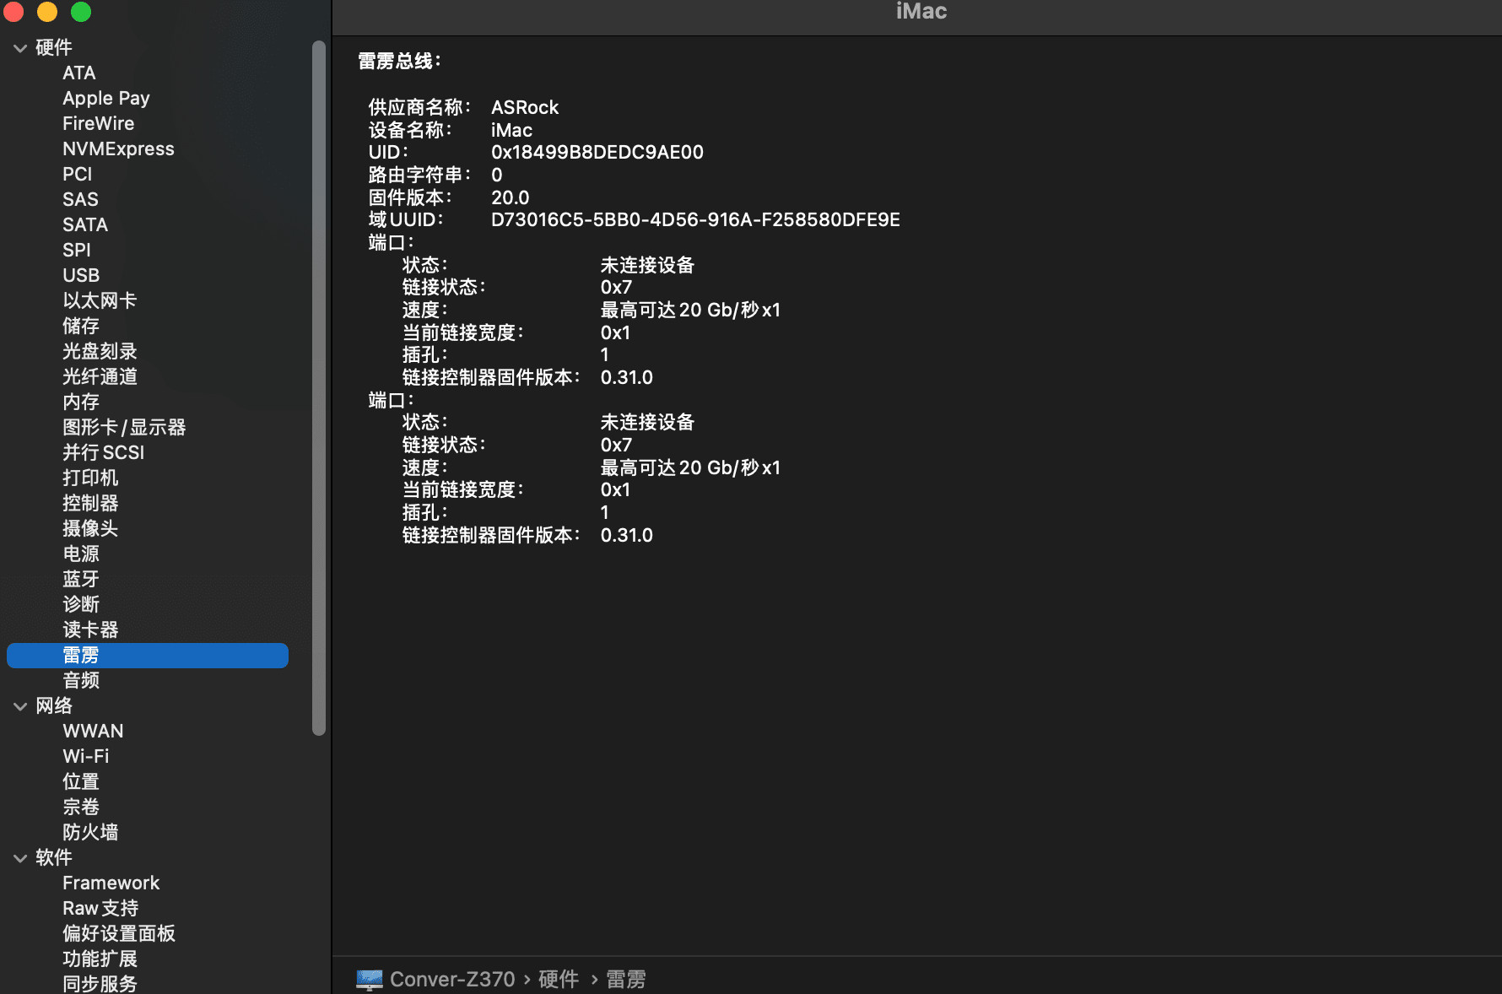This screenshot has height=994, width=1502.
Task: Open 控制器 in the sidebar
Action: coord(90,504)
